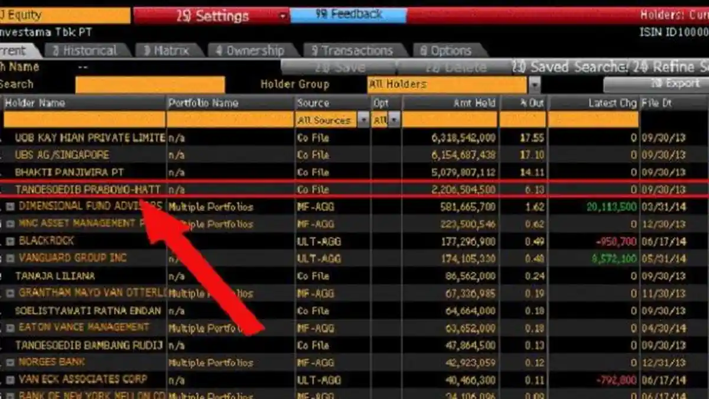Viewport: 709px width, 399px height.
Task: Open the Settings menu button
Action: tap(212, 16)
